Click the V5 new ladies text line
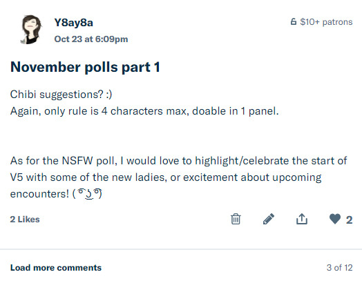Viewport: 362px width, 281px height. 166,177
